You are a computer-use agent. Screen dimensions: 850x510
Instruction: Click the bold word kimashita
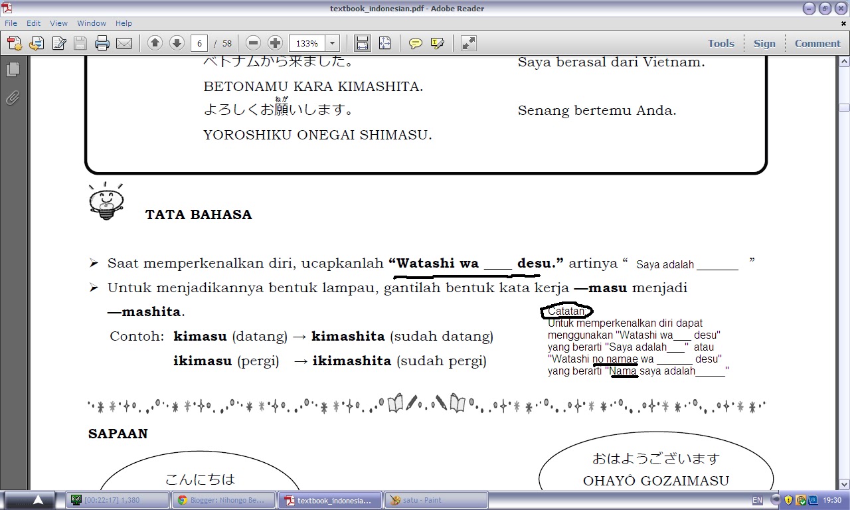pyautogui.click(x=348, y=336)
